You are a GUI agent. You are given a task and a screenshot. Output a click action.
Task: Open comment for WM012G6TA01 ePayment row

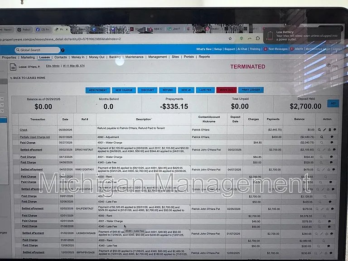click(333, 169)
